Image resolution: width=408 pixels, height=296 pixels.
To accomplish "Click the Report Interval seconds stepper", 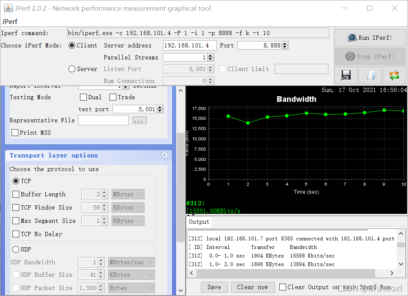I will [x=125, y=87].
